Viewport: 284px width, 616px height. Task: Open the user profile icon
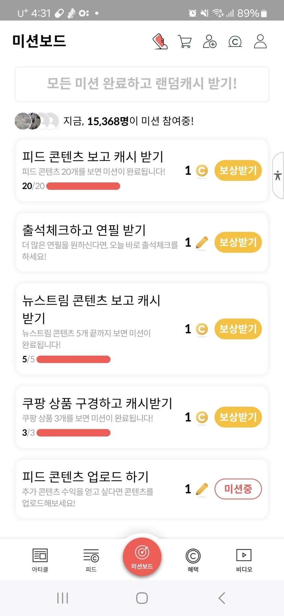tap(260, 41)
